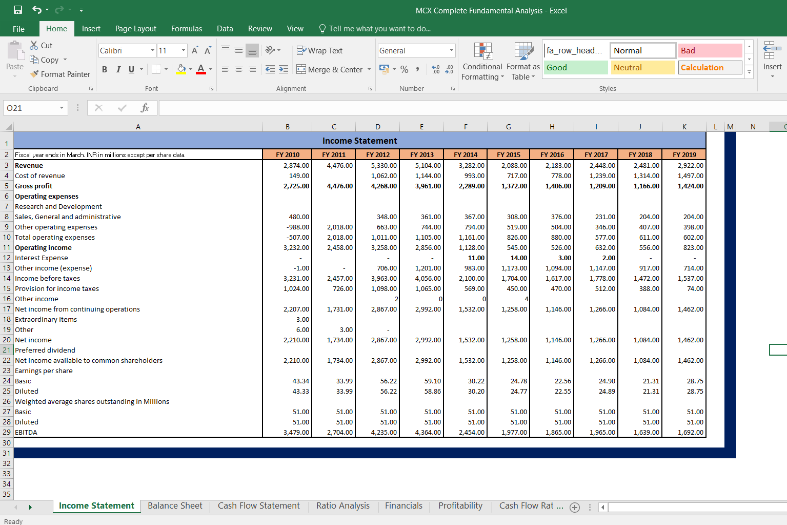Apply the Neutral cell style
787x525 pixels.
(643, 67)
